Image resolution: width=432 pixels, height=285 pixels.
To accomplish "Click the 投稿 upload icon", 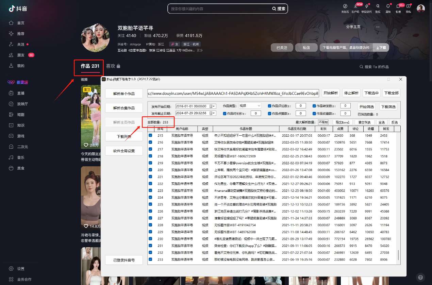I will click(x=408, y=6).
